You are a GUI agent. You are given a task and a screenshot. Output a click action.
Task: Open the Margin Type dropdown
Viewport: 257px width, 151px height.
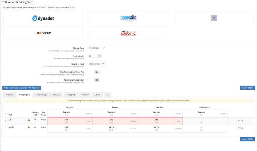[x=96, y=48]
